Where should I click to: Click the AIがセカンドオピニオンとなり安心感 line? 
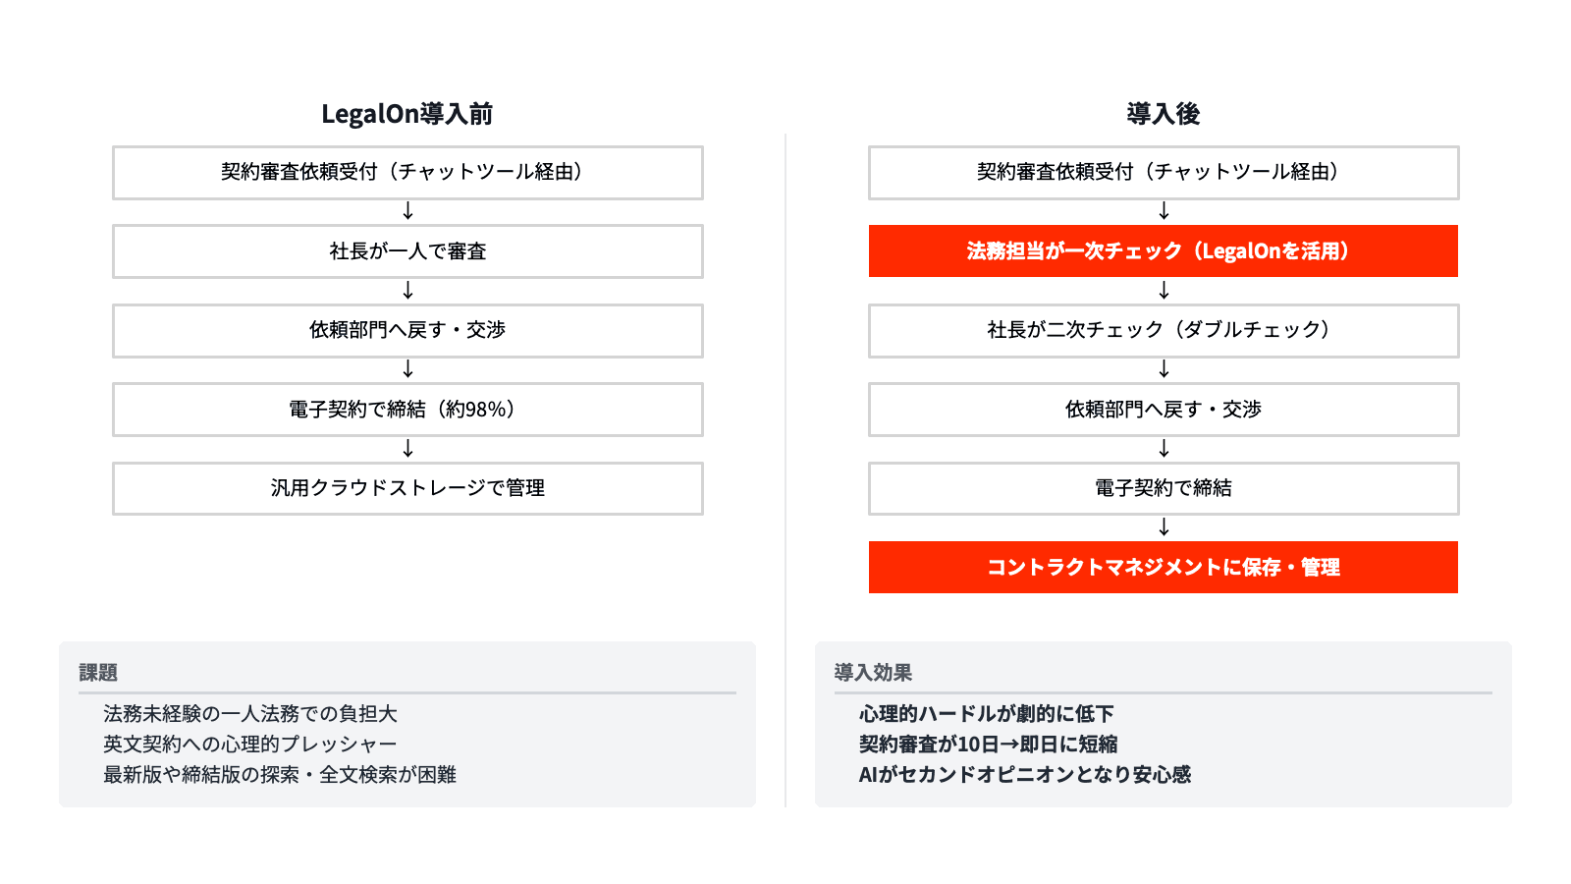(1024, 775)
